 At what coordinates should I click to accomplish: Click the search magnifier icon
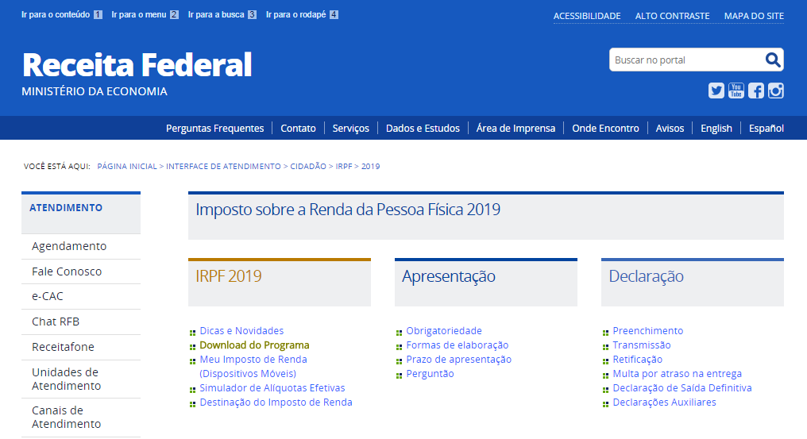point(773,60)
